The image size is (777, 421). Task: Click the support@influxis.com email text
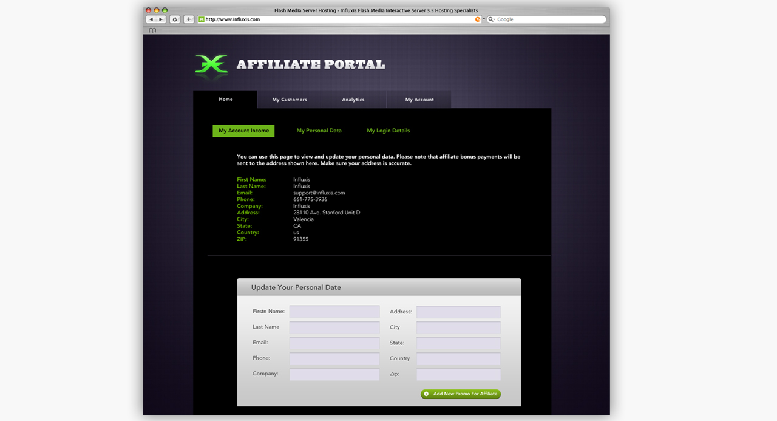[317, 193]
